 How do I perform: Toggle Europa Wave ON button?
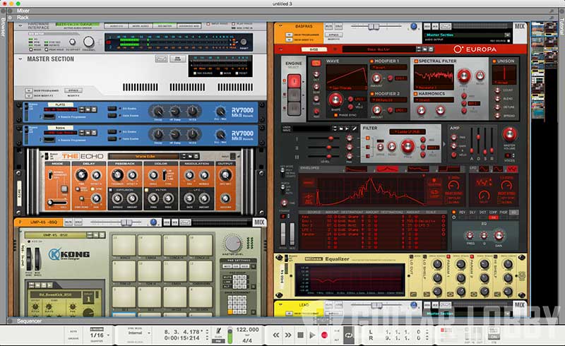tap(316, 63)
